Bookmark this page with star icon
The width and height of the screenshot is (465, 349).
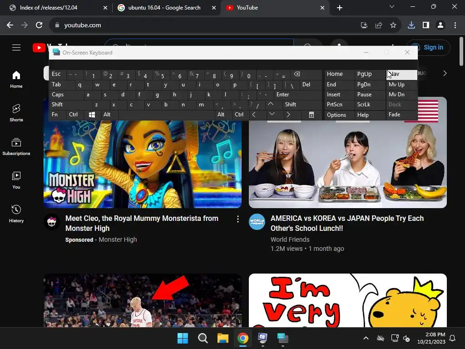pyautogui.click(x=393, y=25)
